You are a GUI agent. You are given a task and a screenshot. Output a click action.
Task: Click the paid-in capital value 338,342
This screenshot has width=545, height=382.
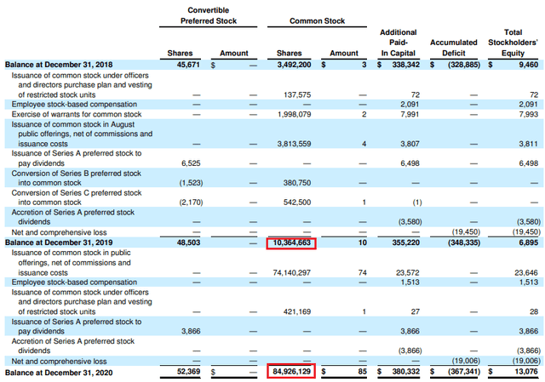(405, 65)
